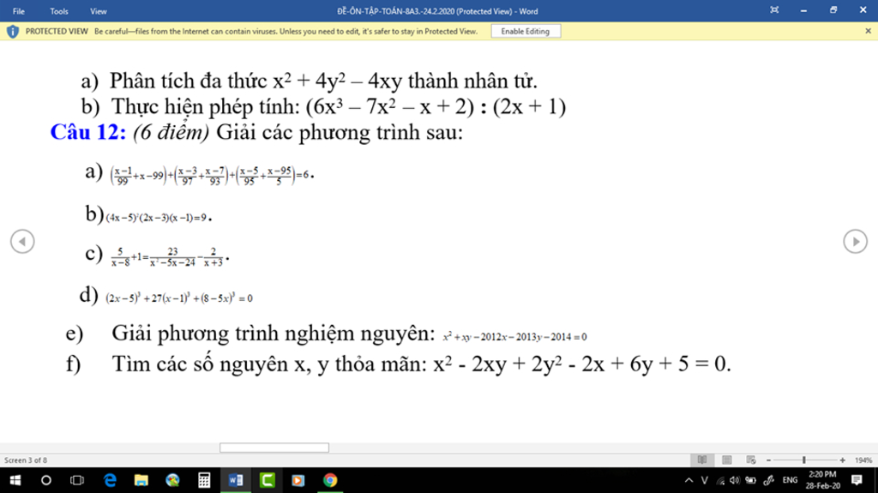Image resolution: width=878 pixels, height=493 pixels.
Task: Click the 'Tìm các số nguyên x, y' line
Action: (421, 364)
